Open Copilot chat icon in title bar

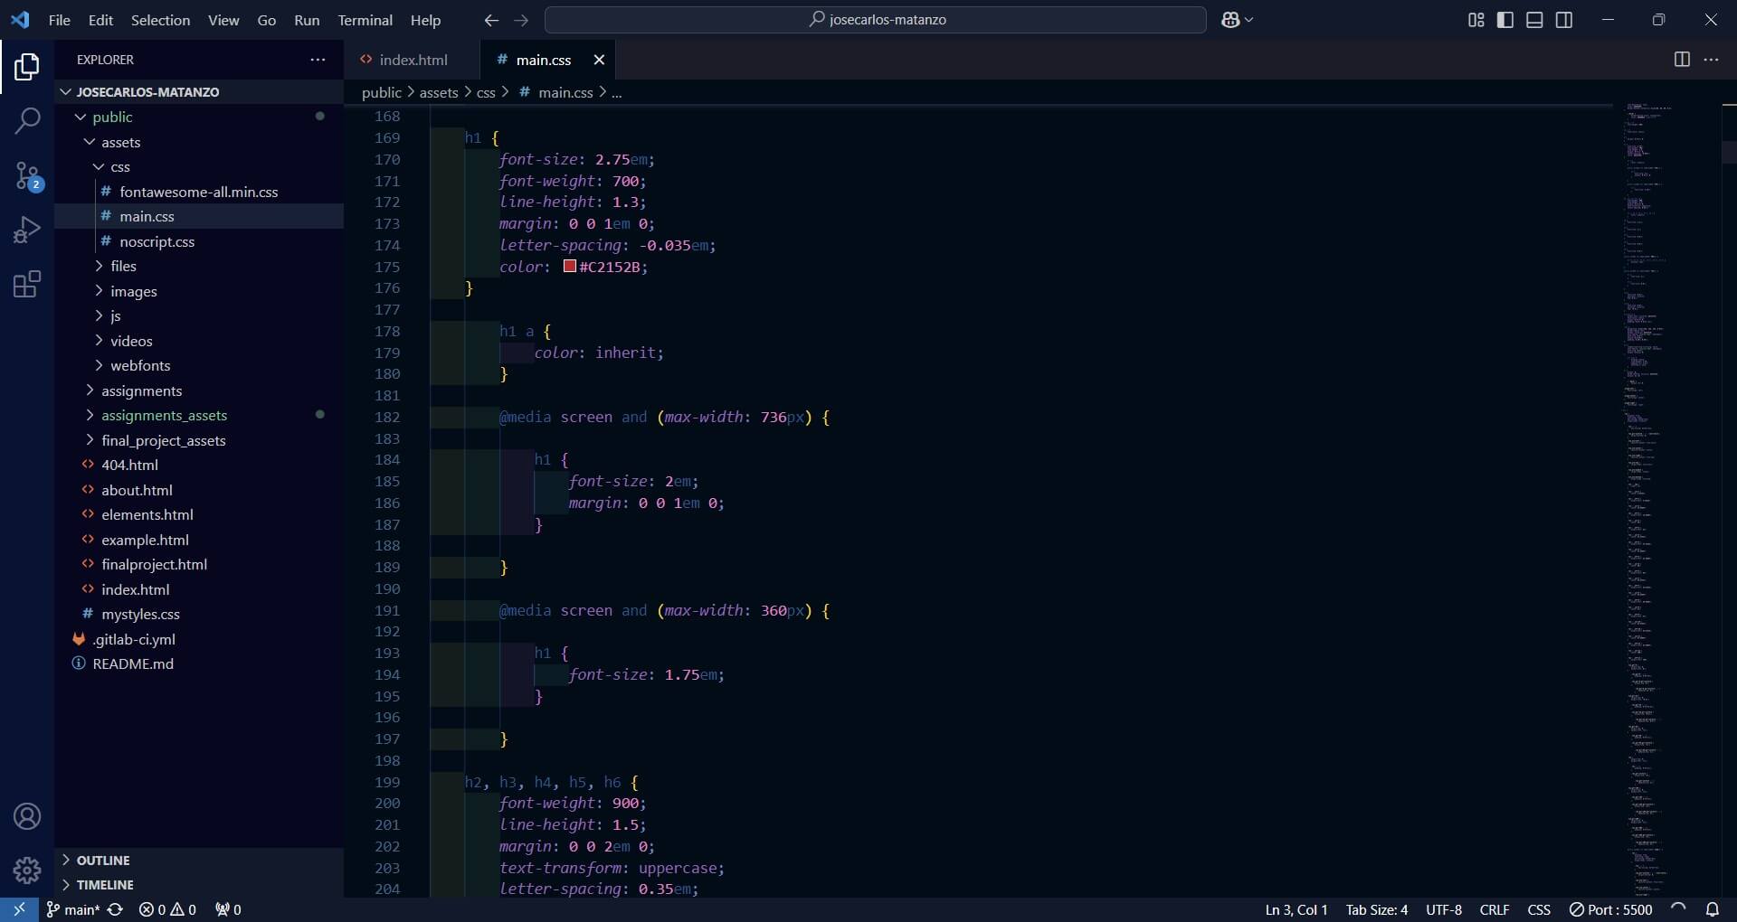point(1237,20)
